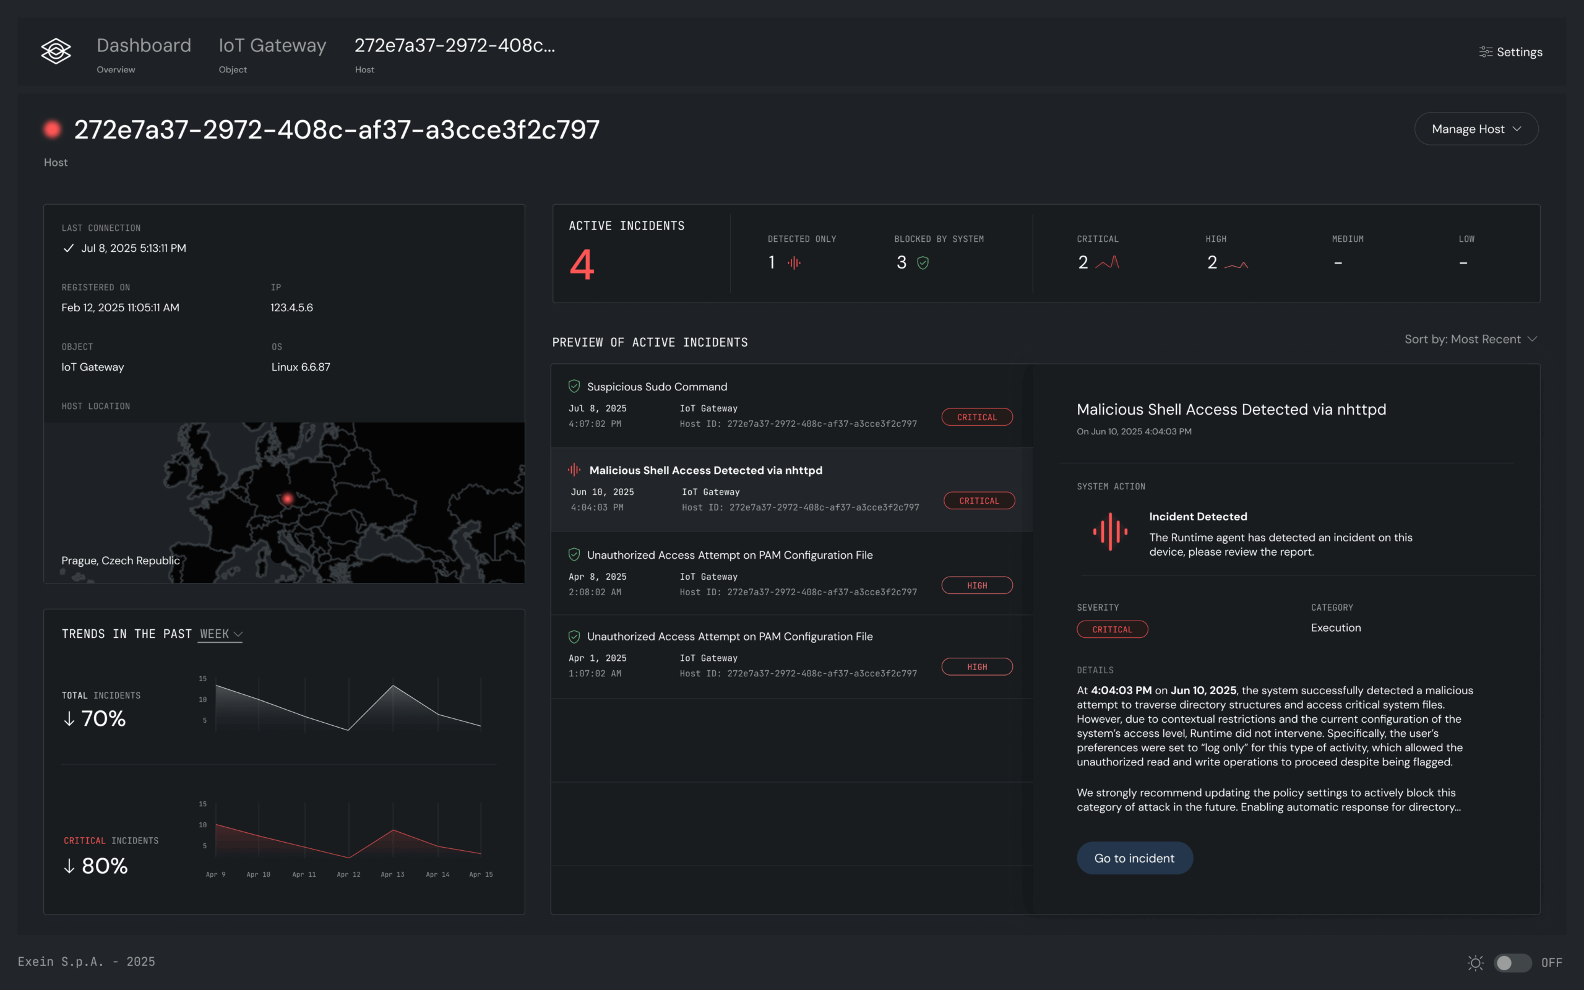Click the blocked-by-system shield icon
This screenshot has height=990, width=1584.
(924, 262)
